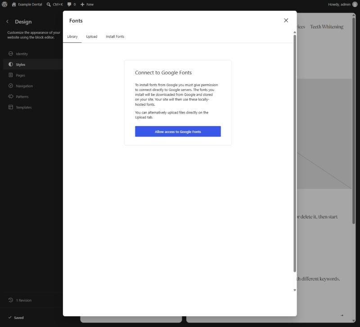This screenshot has height=327, width=360.
Task: Click the Pages list icon
Action: tap(10, 75)
